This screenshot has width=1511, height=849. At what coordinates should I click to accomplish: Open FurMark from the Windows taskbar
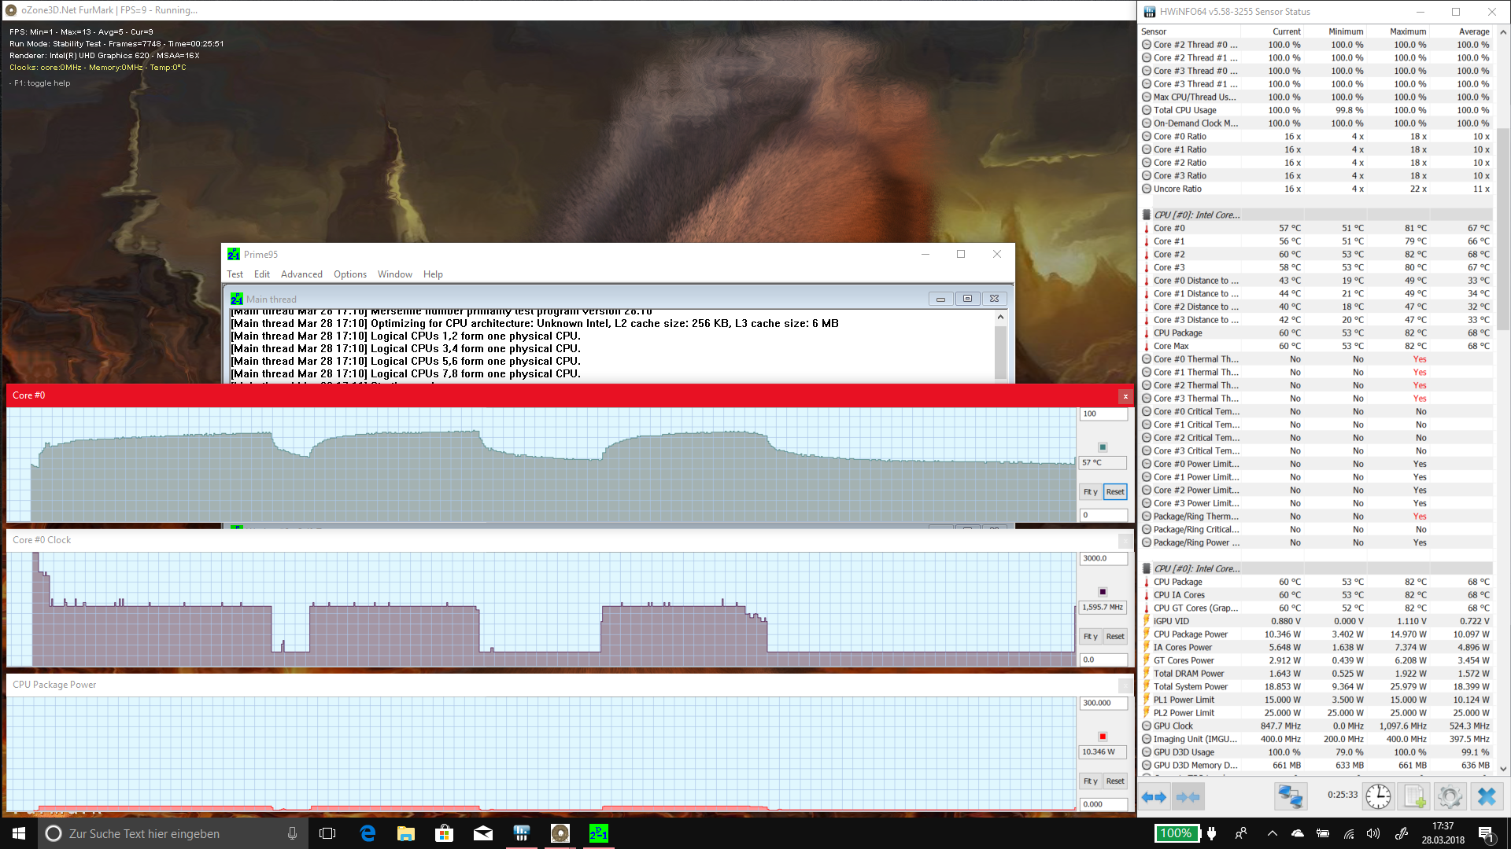click(560, 833)
